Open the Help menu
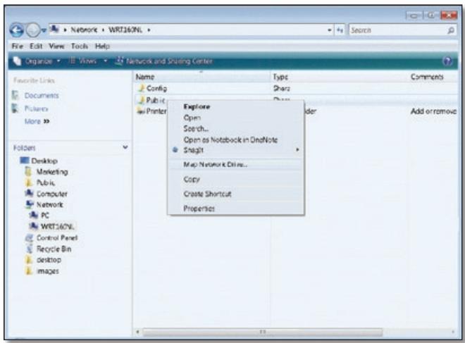The image size is (465, 343). click(x=102, y=46)
